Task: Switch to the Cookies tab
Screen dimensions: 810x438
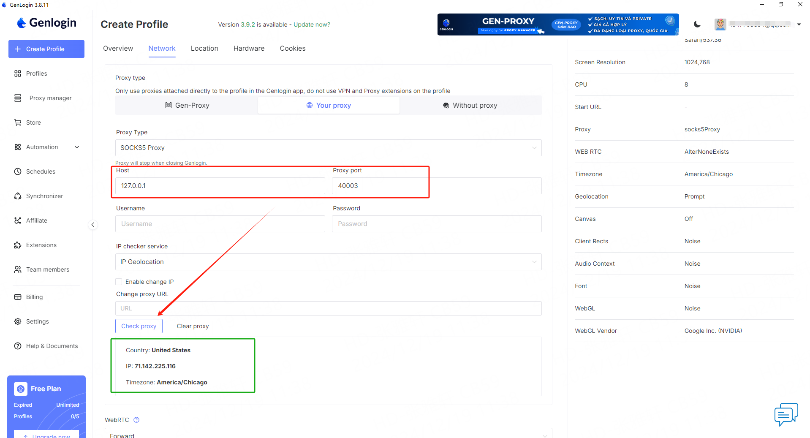Action: (292, 48)
